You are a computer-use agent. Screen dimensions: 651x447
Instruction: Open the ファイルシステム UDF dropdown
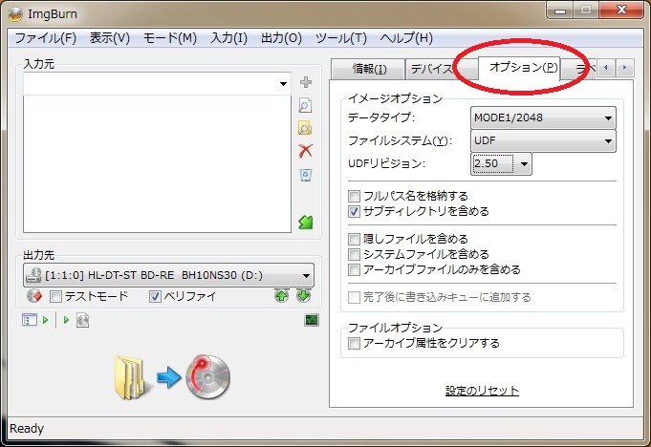(543, 140)
